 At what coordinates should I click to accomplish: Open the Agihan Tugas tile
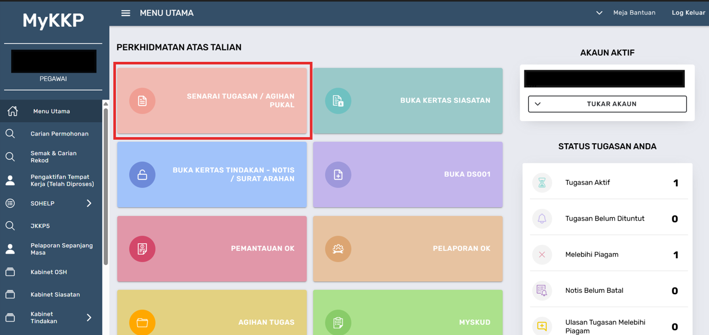[x=212, y=312]
